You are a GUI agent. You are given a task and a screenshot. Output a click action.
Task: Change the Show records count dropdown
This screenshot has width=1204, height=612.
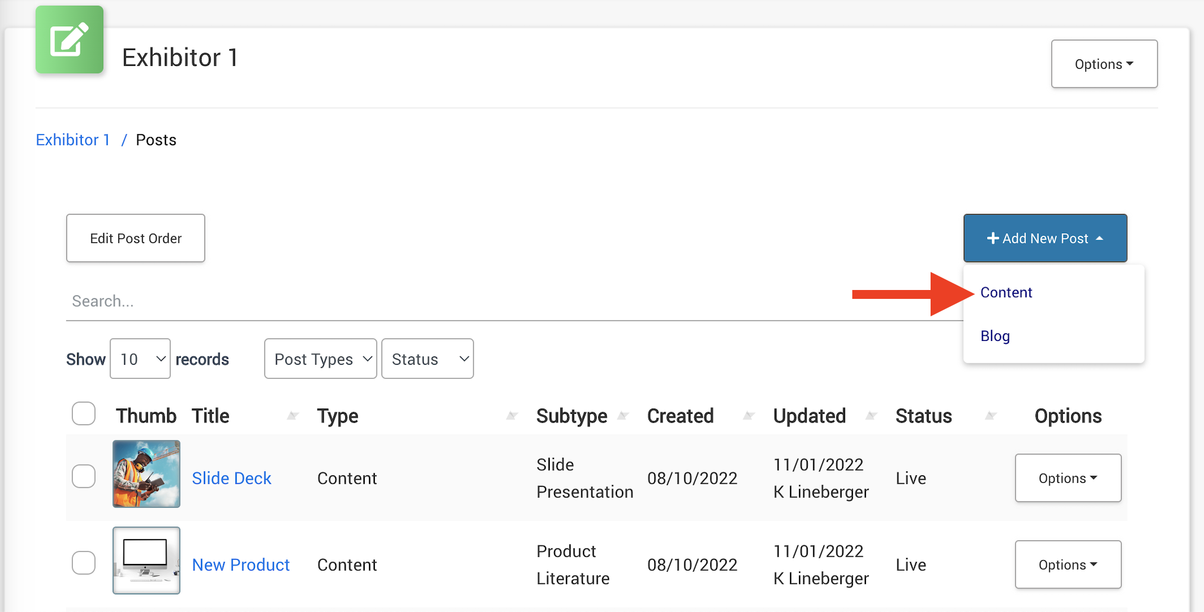140,359
